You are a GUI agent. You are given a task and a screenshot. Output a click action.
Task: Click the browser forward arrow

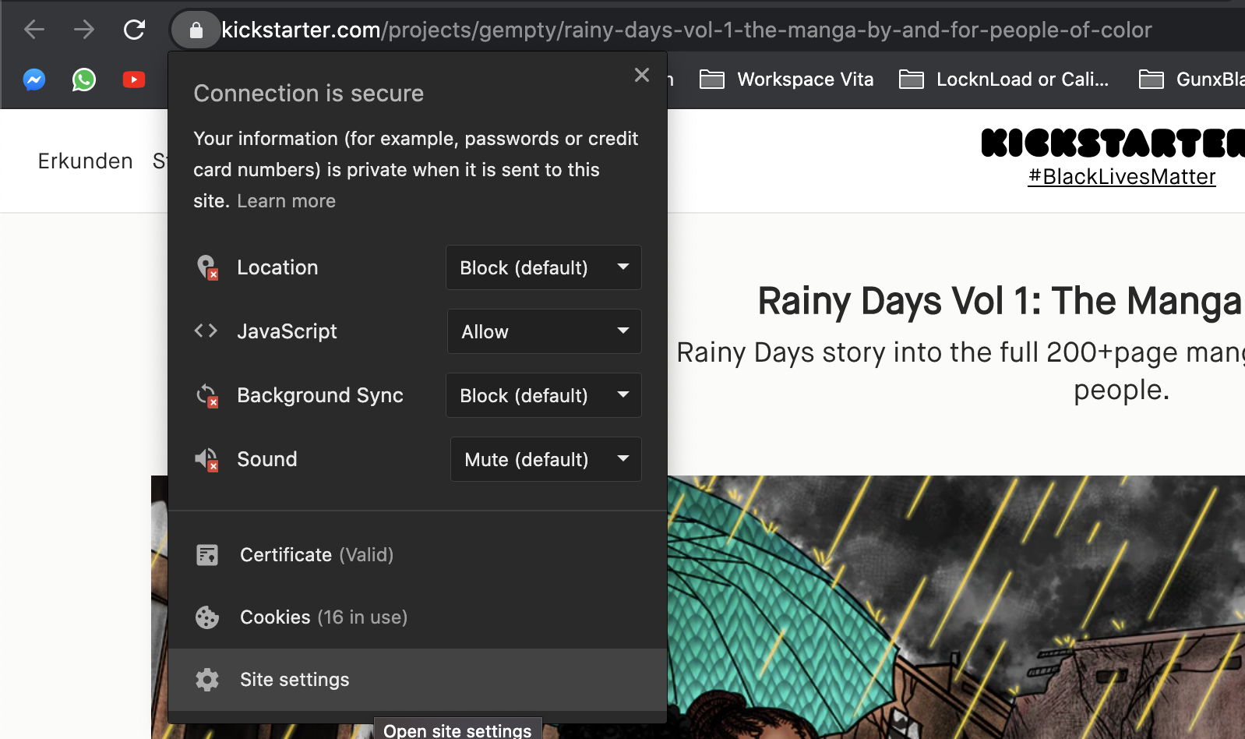pos(84,30)
